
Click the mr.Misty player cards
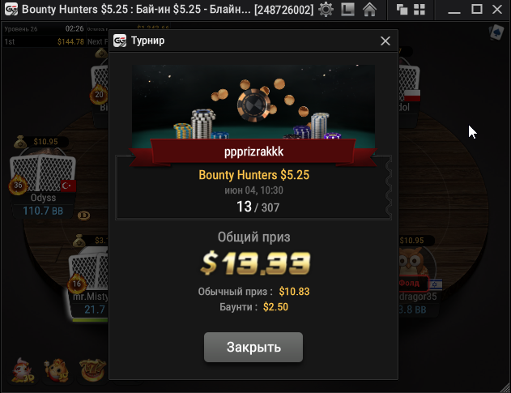click(x=88, y=270)
